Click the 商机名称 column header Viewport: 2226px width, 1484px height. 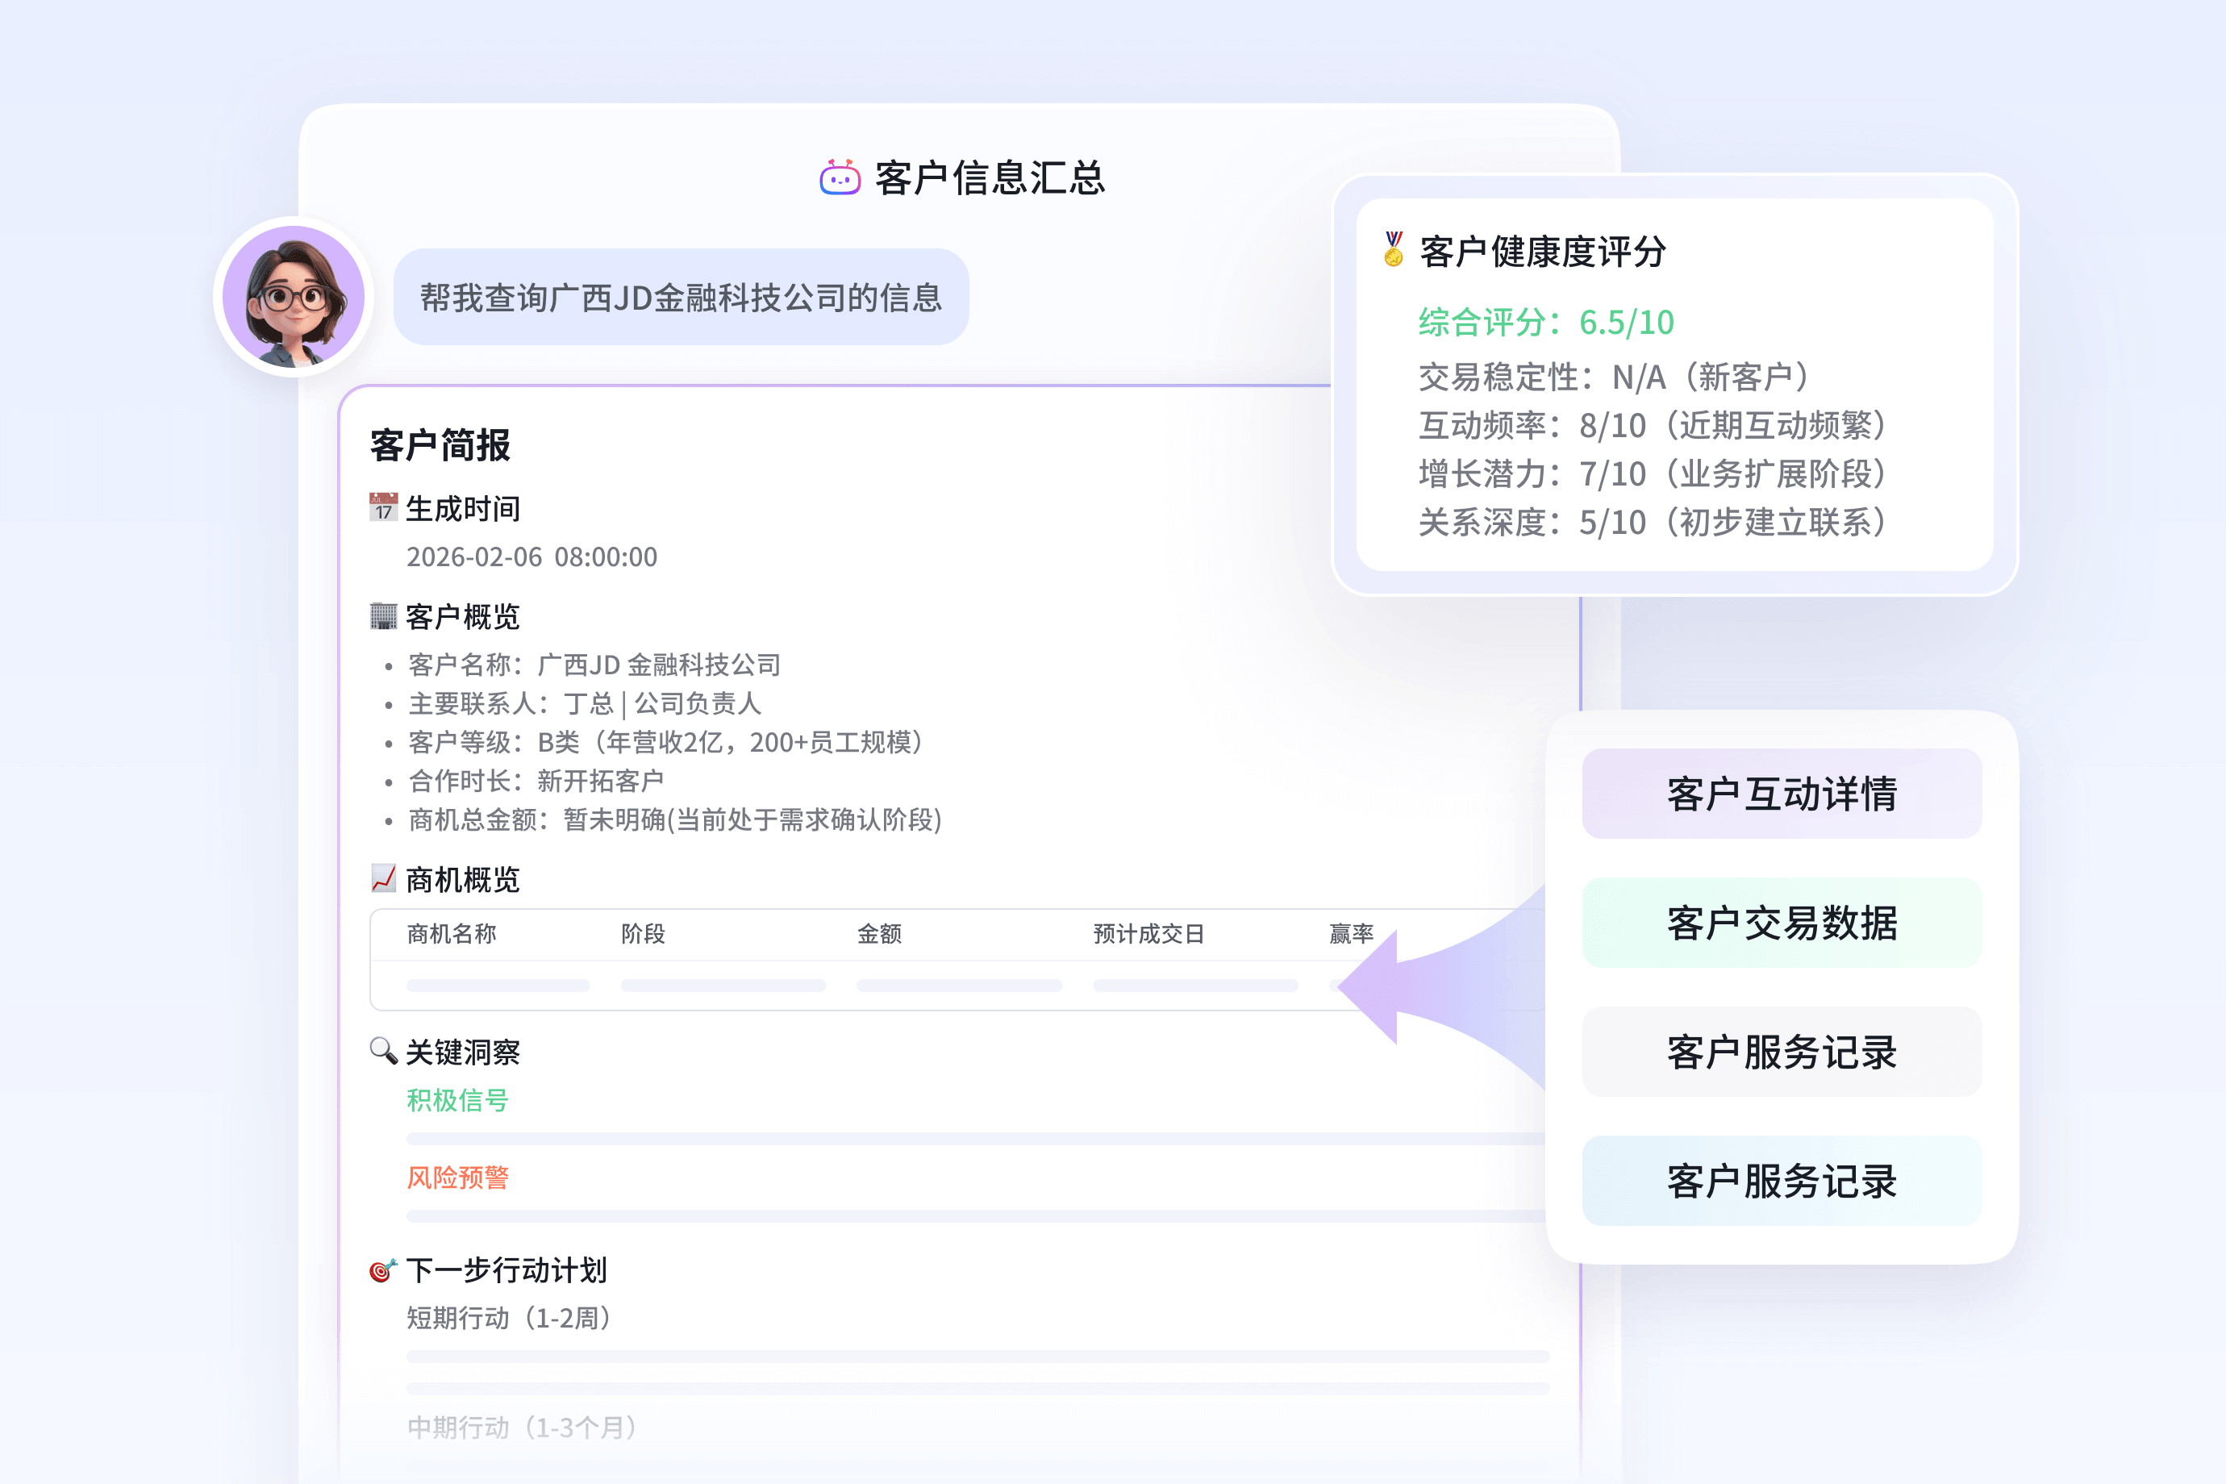coord(451,934)
